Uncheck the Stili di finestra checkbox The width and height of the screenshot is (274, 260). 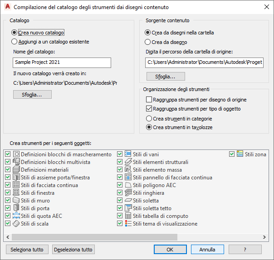(x=8, y=193)
